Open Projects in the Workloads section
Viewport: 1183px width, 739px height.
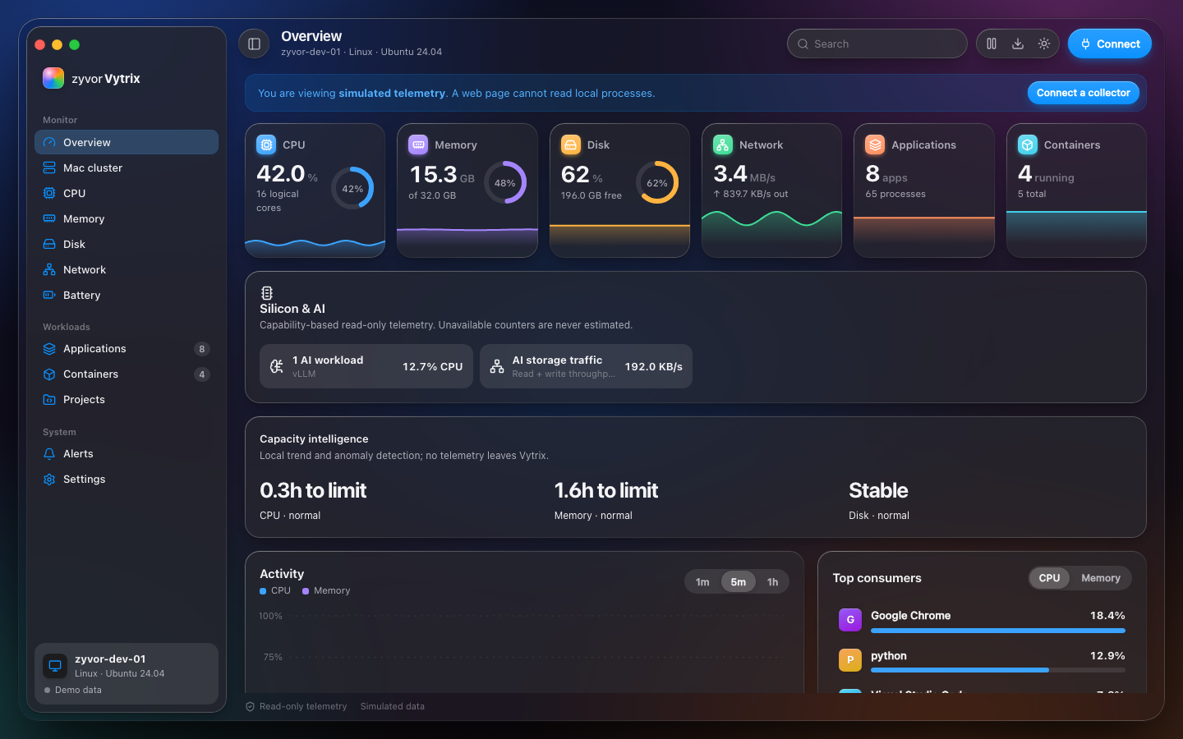[127, 399]
